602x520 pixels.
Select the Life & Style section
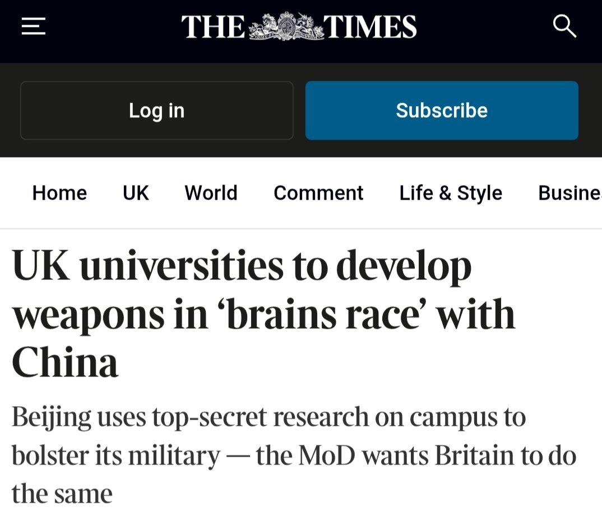450,193
